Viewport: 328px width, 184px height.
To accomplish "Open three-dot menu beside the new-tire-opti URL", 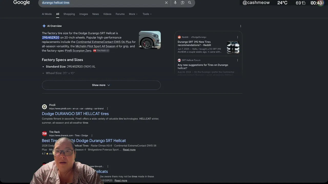I will pyautogui.click(x=108, y=166).
